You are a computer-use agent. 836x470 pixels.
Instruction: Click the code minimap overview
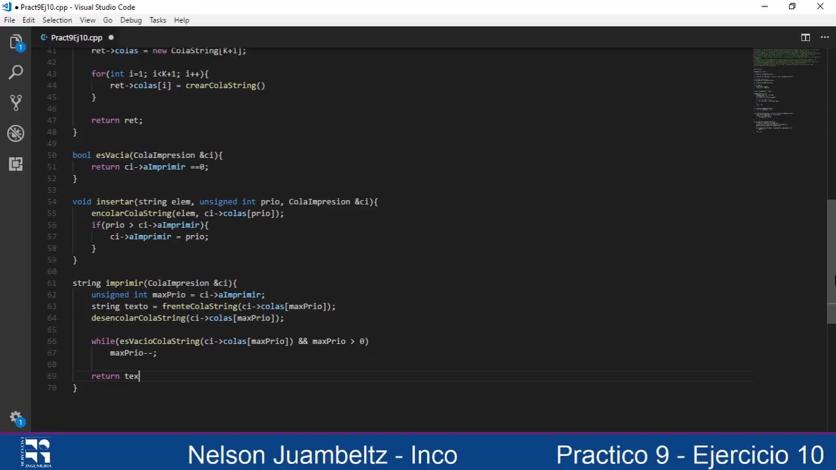[x=787, y=91]
